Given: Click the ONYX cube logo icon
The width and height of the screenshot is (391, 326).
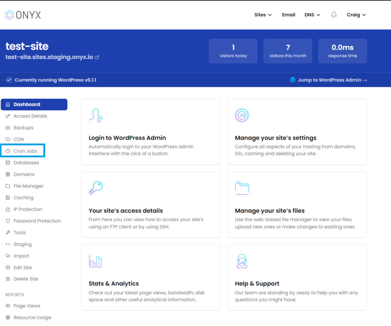Looking at the screenshot, I should 9,15.
